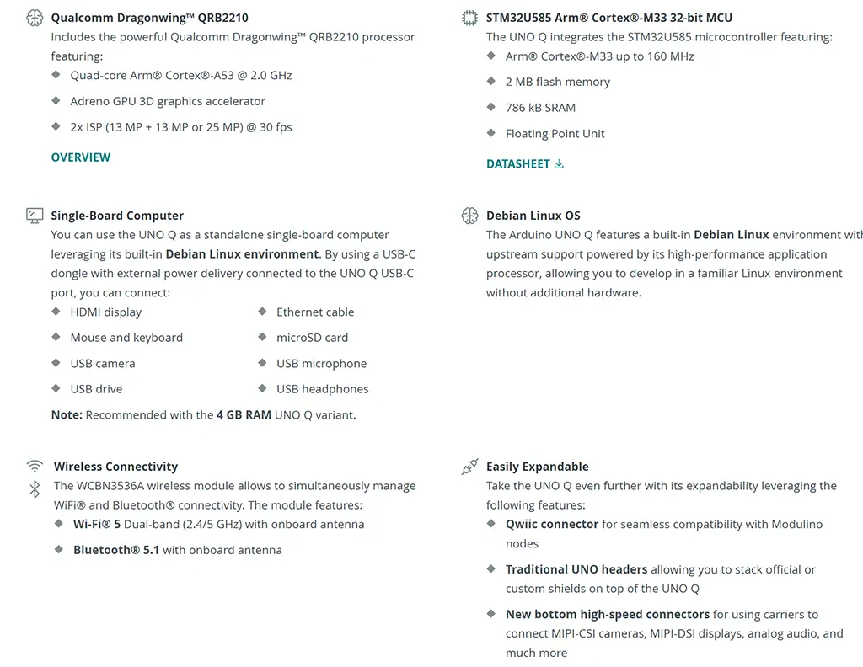Click the Wi-Fi signal icon
Image resolution: width=863 pixels, height=667 pixels.
pyautogui.click(x=35, y=467)
